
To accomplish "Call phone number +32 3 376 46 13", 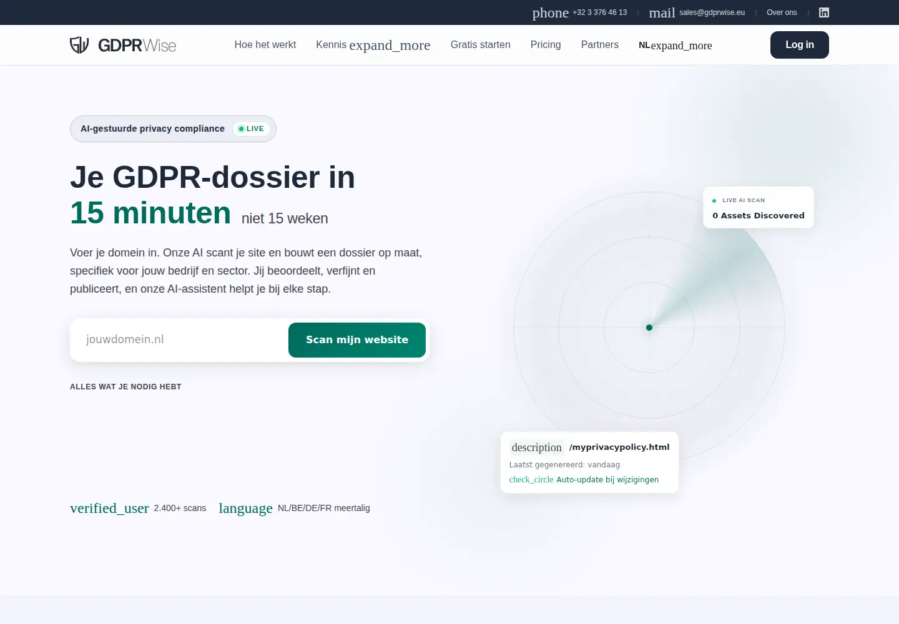I will coord(600,12).
